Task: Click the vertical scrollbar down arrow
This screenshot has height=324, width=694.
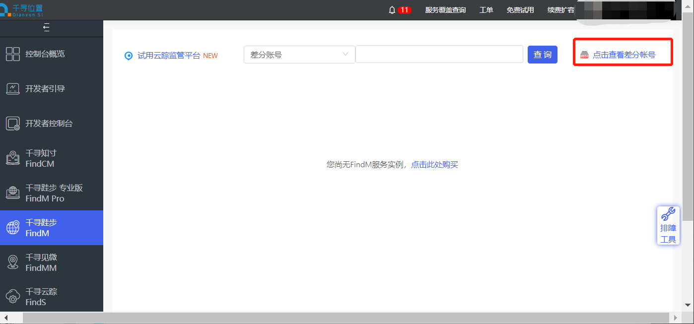Action: pyautogui.click(x=688, y=305)
